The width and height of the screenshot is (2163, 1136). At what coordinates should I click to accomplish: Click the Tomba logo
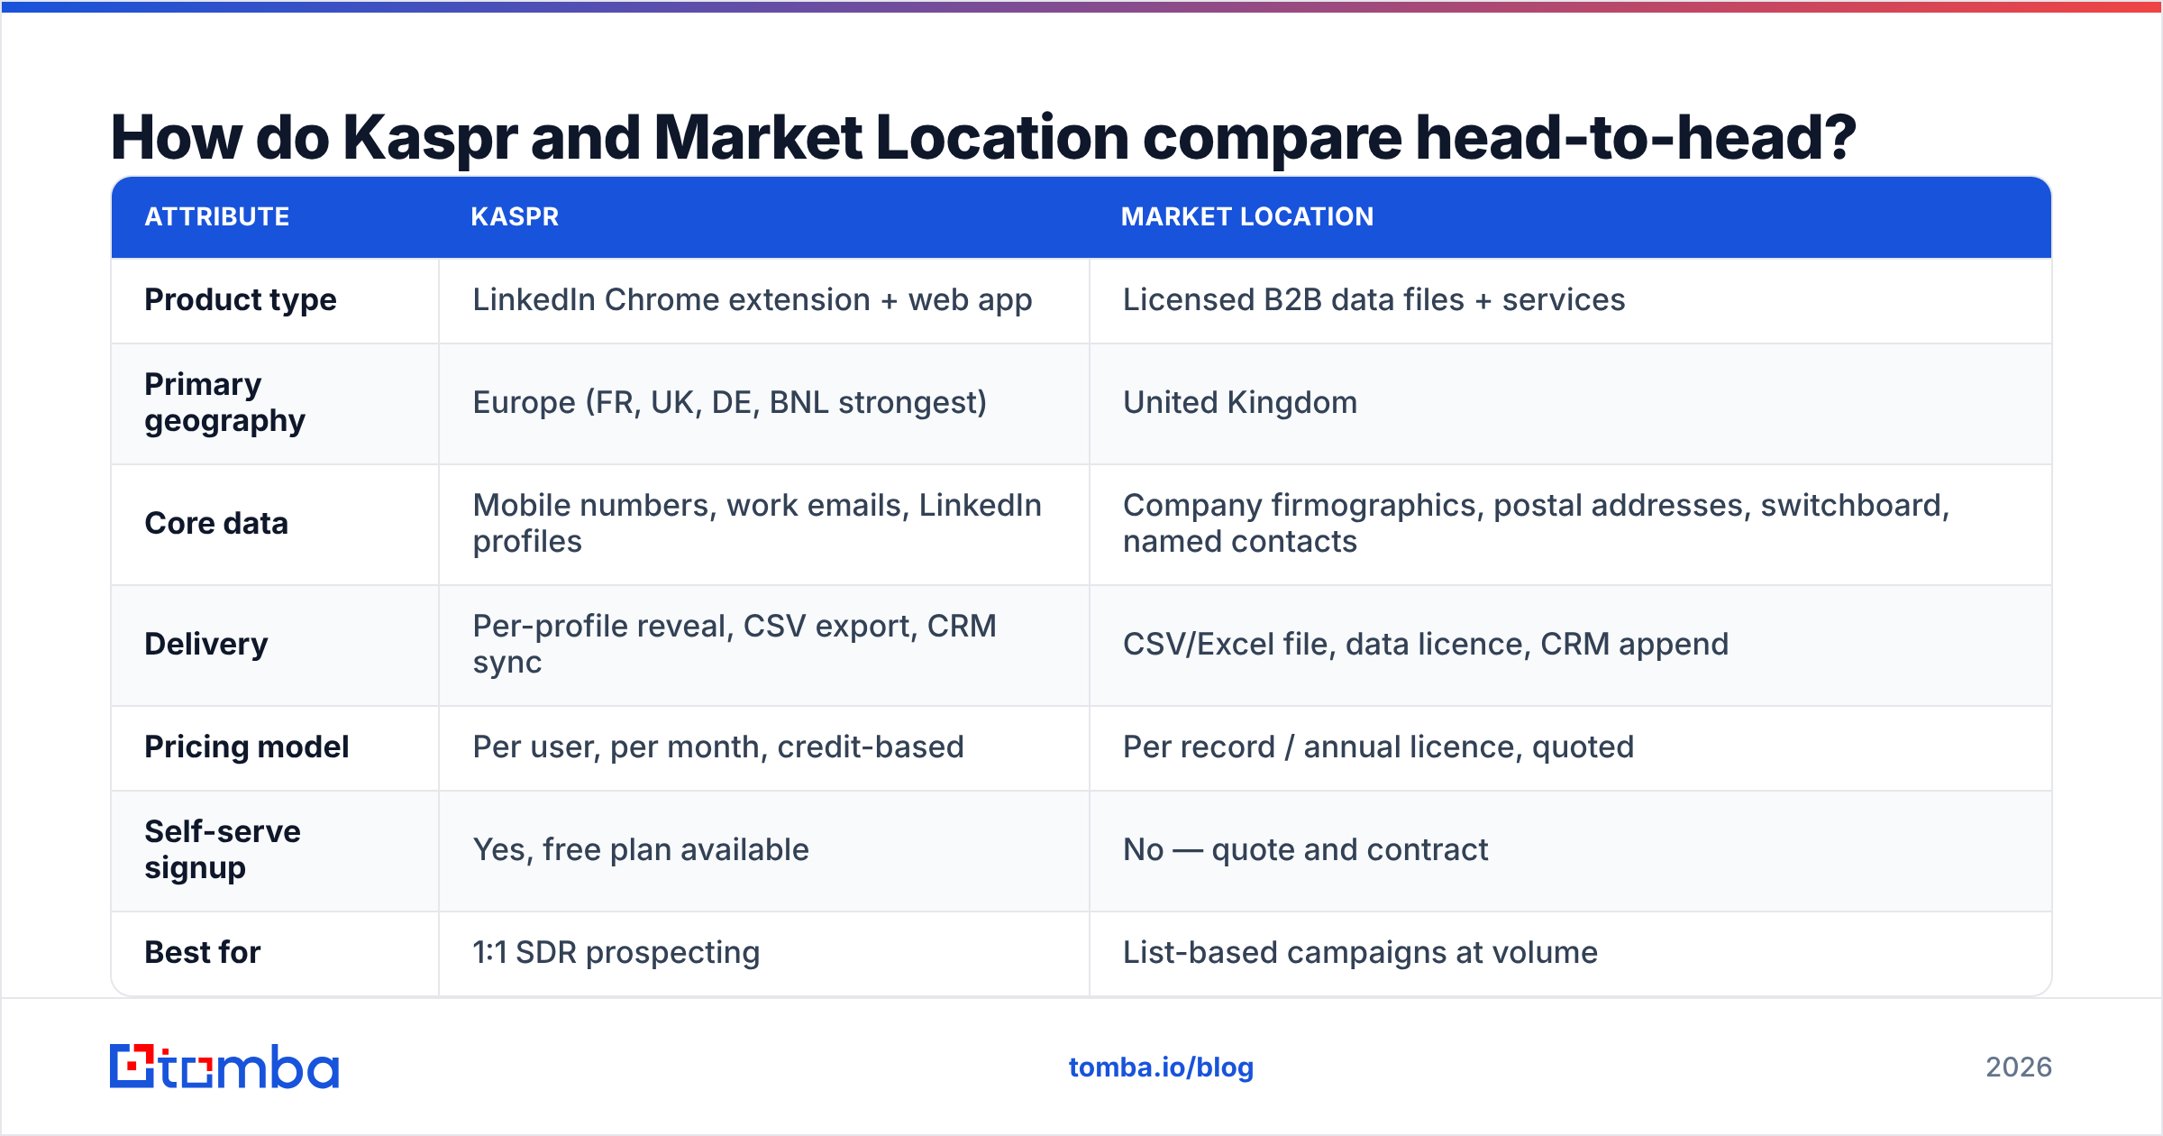click(224, 1067)
